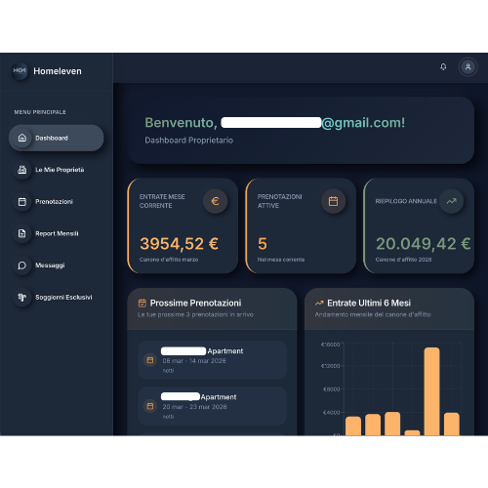Click the €12000 axis label

click(x=331, y=366)
